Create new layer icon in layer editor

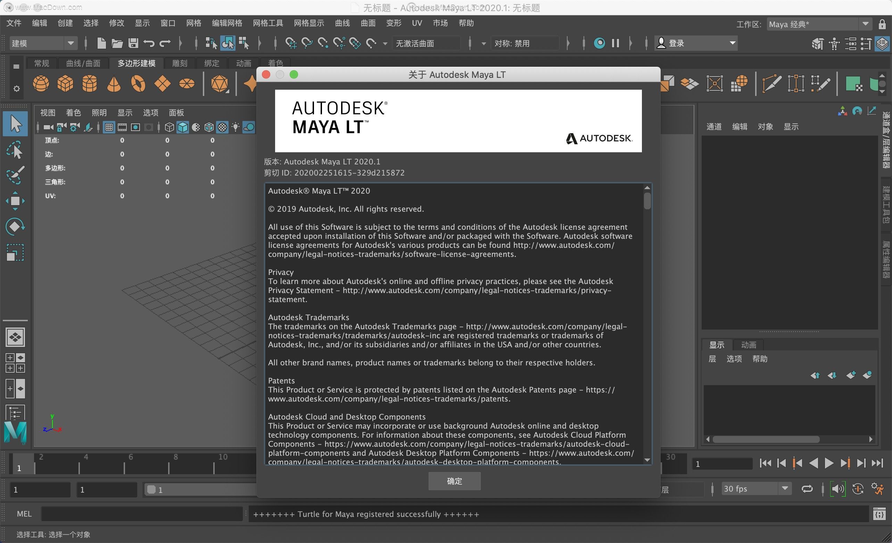click(851, 375)
